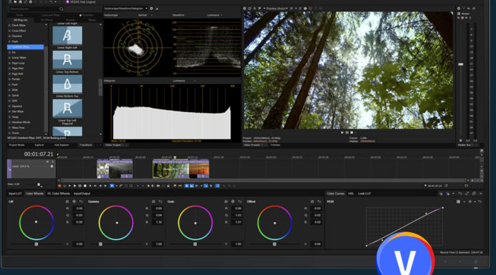Choose the Linear Top-Left Diagonal preset thumbnail

point(67,109)
